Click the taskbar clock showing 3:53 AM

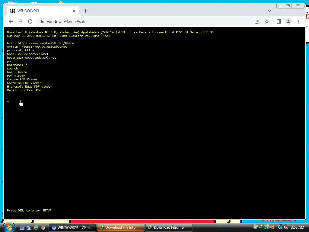click(x=298, y=227)
